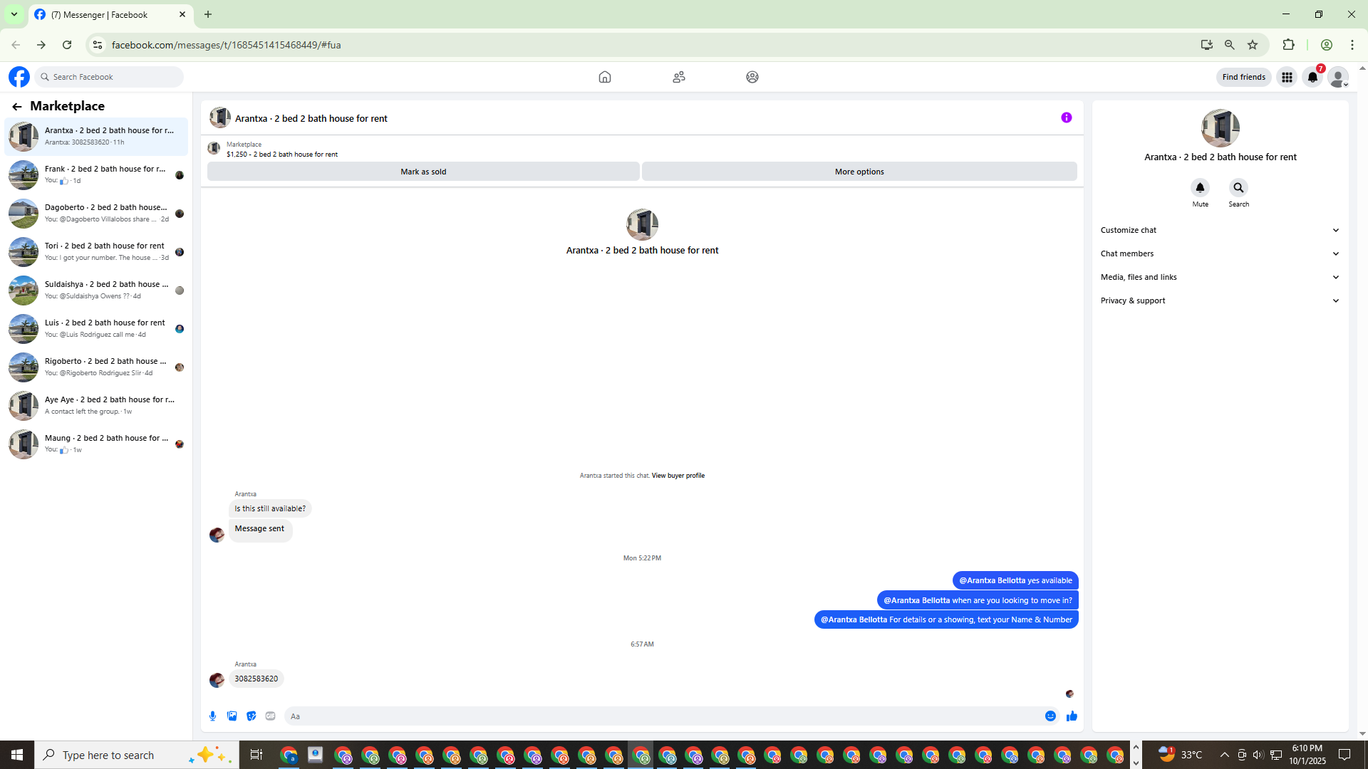1368x769 pixels.
Task: Open the Facebook menu grid icon
Action: coord(1287,77)
